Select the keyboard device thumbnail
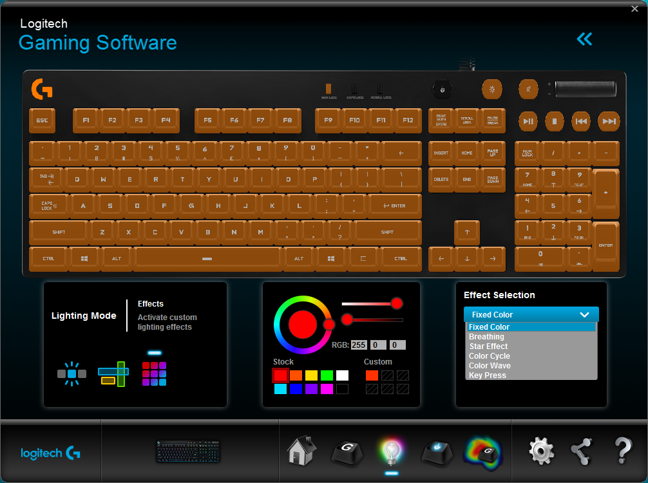 [x=188, y=451]
